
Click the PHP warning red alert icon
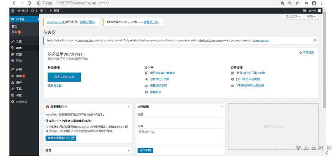click(x=48, y=107)
